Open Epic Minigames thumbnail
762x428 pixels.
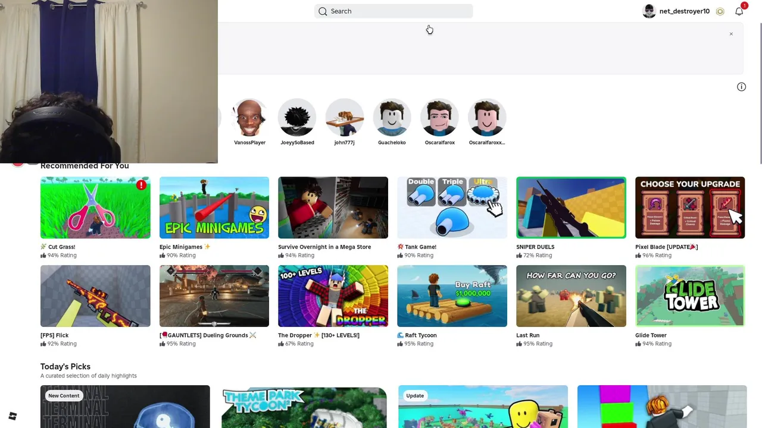[x=214, y=207]
